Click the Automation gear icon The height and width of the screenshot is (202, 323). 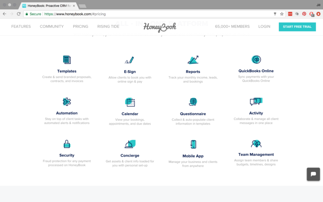pos(66,102)
